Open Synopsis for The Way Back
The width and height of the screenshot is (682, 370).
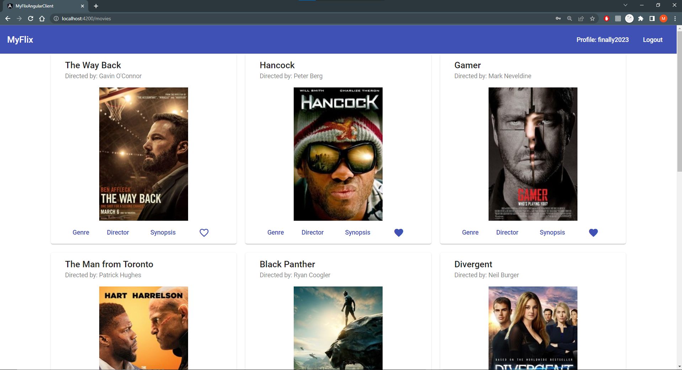tap(163, 232)
